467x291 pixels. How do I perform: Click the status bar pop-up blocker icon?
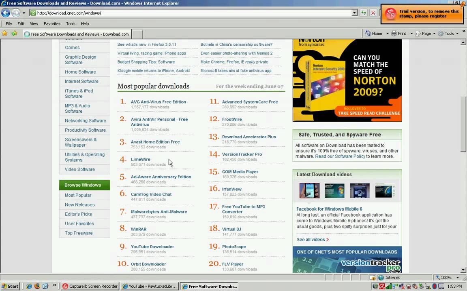[372, 277]
